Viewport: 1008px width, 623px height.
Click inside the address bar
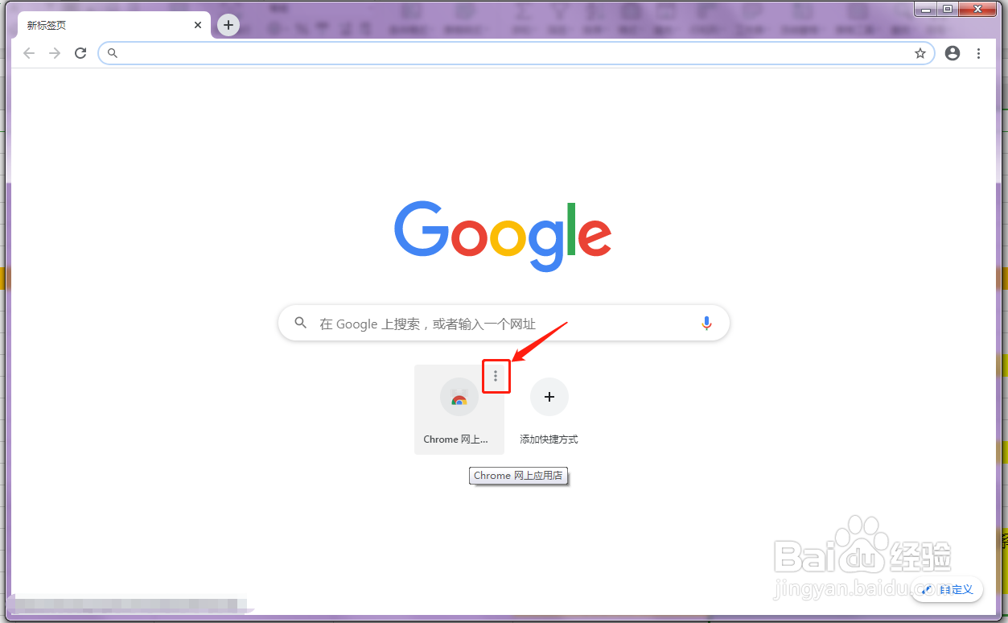point(483,53)
